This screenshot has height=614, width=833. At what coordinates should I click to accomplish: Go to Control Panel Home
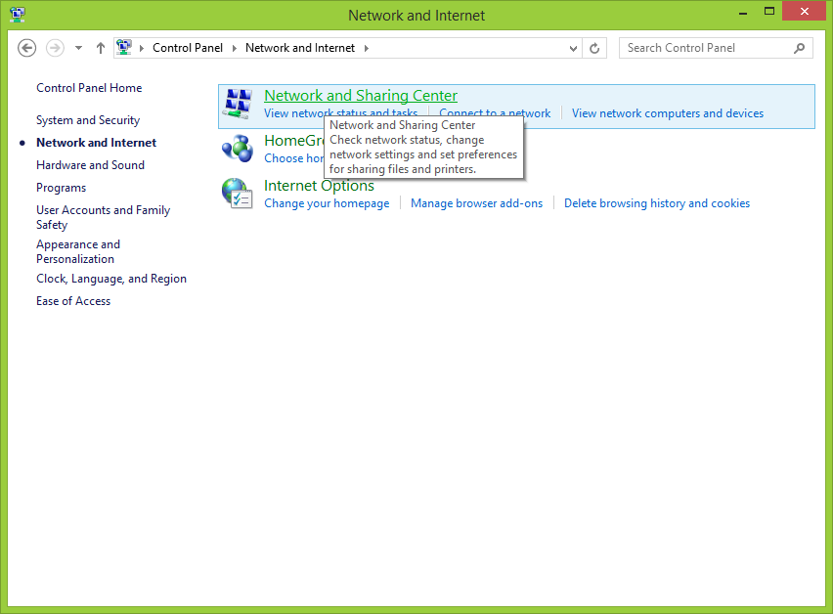pos(89,88)
